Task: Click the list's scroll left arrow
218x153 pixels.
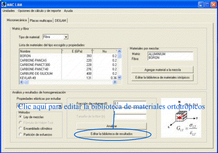Action: pos(21,82)
